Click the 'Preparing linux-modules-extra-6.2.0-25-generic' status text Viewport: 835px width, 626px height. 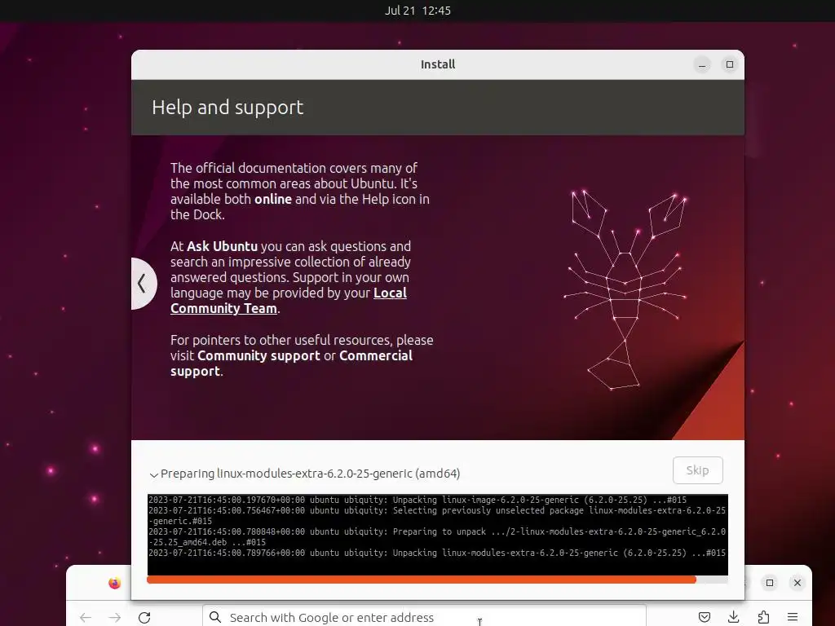[x=311, y=474]
